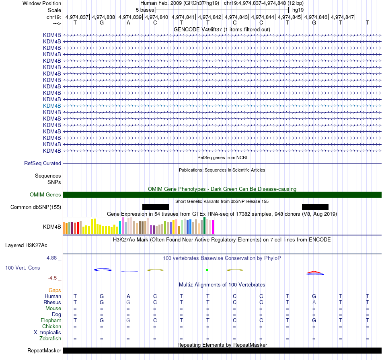Open the 100 Vert. Cons track label
The height and width of the screenshot is (360, 382).
tap(23, 268)
